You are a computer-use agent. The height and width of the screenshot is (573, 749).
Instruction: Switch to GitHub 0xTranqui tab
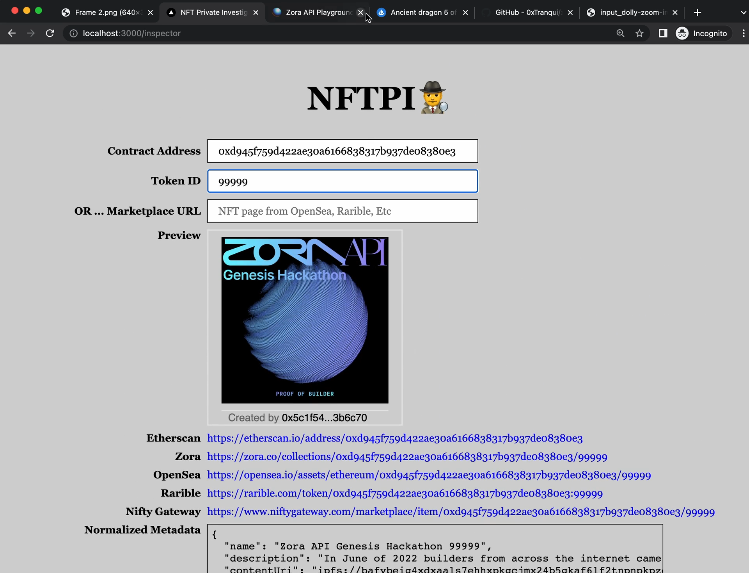(x=528, y=12)
